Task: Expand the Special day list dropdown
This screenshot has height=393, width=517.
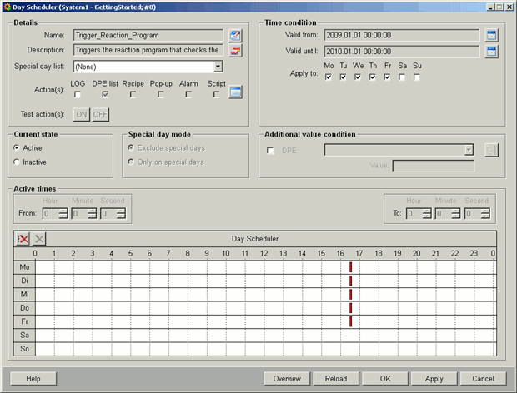Action: (x=218, y=67)
